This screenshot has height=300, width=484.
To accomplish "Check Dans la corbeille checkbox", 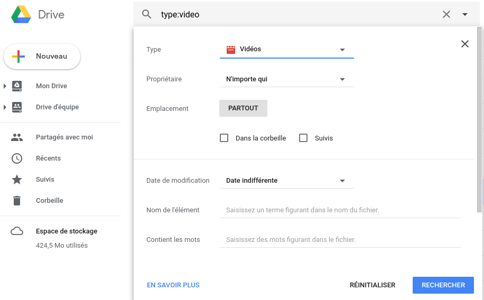I will pyautogui.click(x=224, y=138).
